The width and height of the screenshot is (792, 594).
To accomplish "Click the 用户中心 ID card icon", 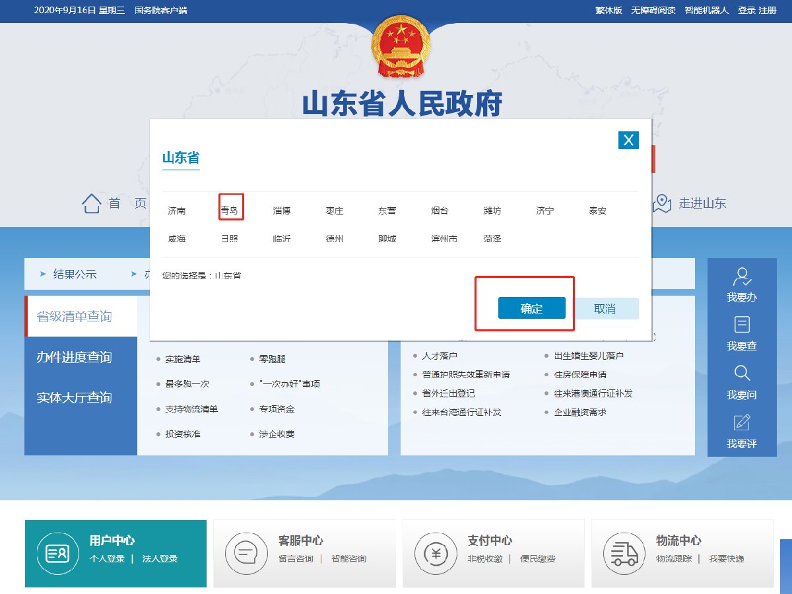I will pyautogui.click(x=57, y=553).
